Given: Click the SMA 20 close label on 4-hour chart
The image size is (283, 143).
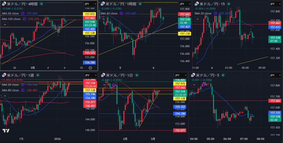Looking at the screenshot, I should tap(11, 13).
